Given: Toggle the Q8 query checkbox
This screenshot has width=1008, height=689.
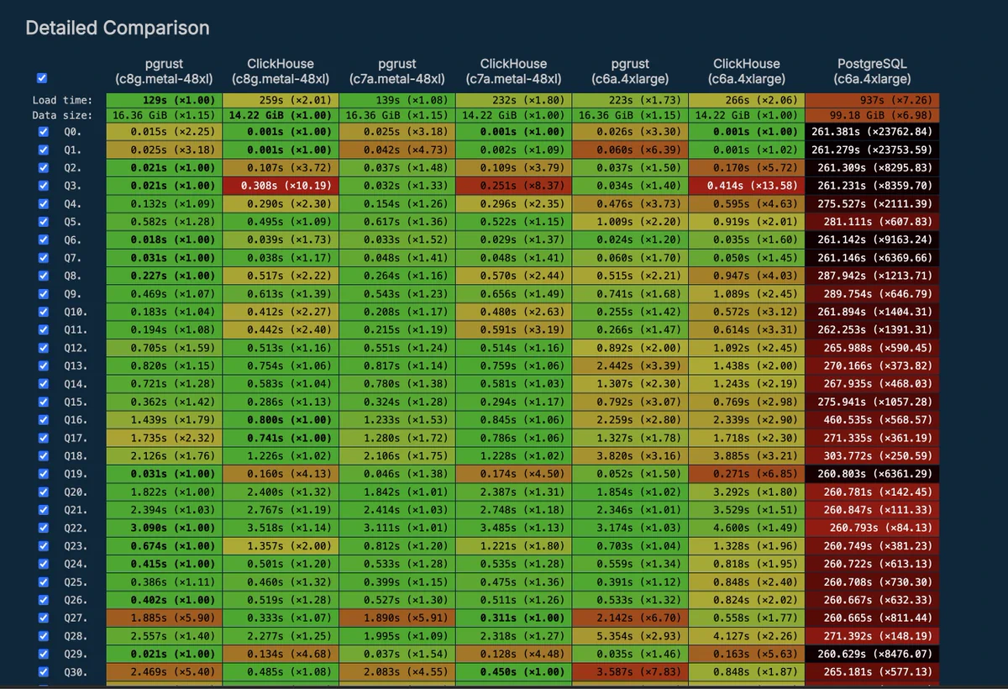Looking at the screenshot, I should 43,276.
